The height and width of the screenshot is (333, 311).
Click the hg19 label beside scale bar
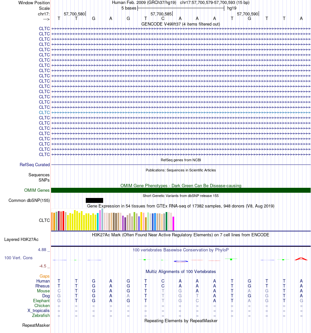(232, 8)
